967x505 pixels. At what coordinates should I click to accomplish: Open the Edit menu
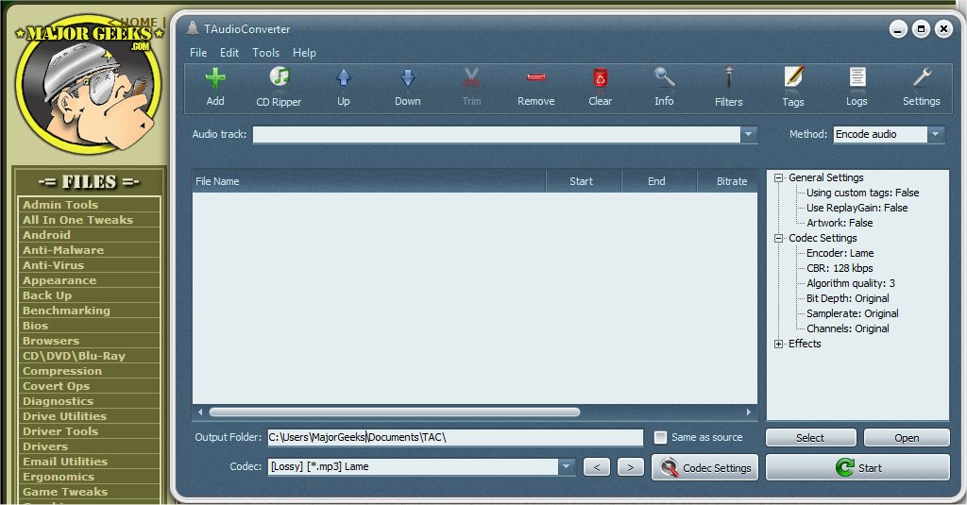click(229, 53)
